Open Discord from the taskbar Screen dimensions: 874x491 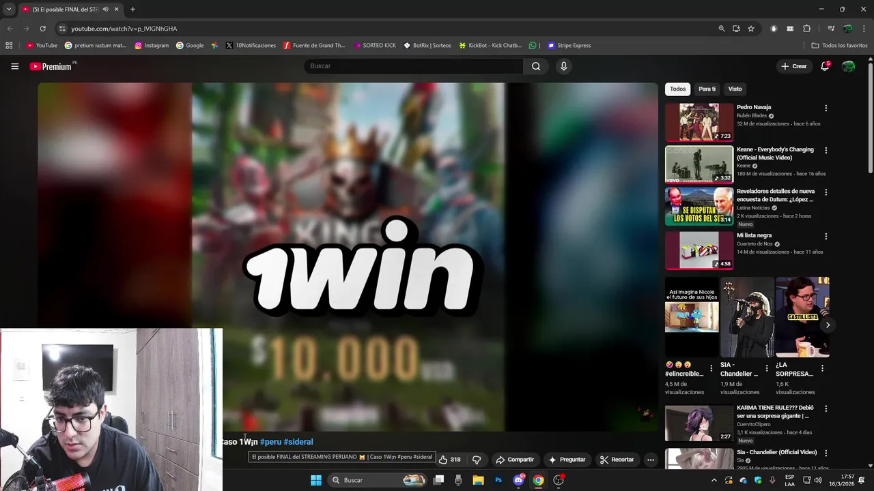[x=518, y=480]
